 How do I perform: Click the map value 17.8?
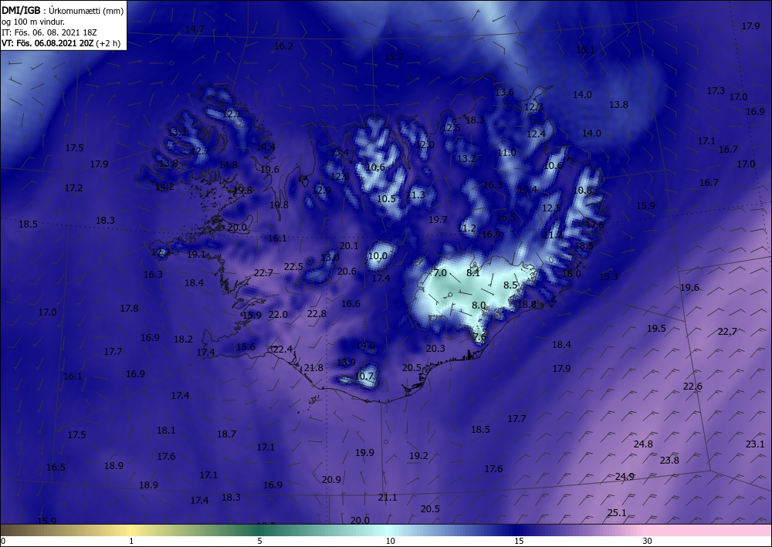pos(129,308)
